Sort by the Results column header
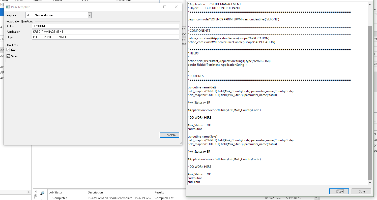Image resolution: width=377 pixels, height=200 pixels. [169, 192]
